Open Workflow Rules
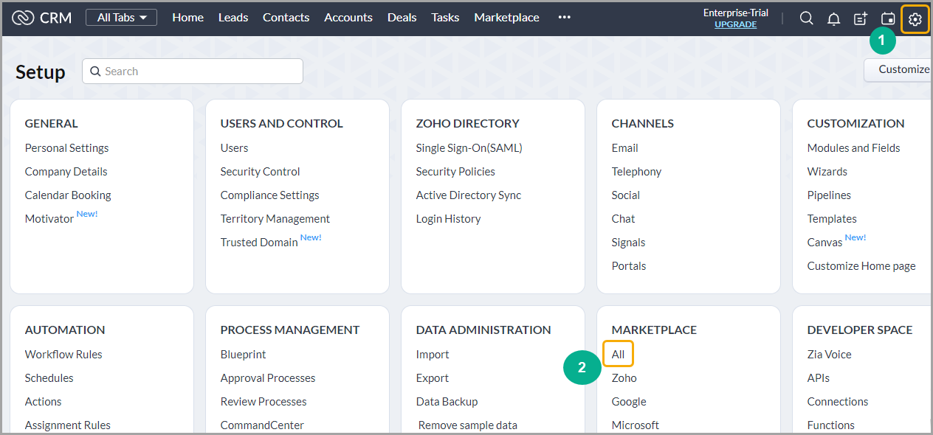The height and width of the screenshot is (435, 933). [63, 355]
